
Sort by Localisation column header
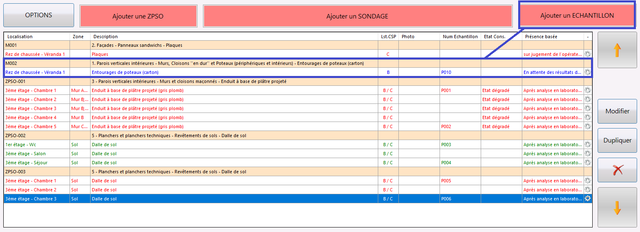coord(37,37)
